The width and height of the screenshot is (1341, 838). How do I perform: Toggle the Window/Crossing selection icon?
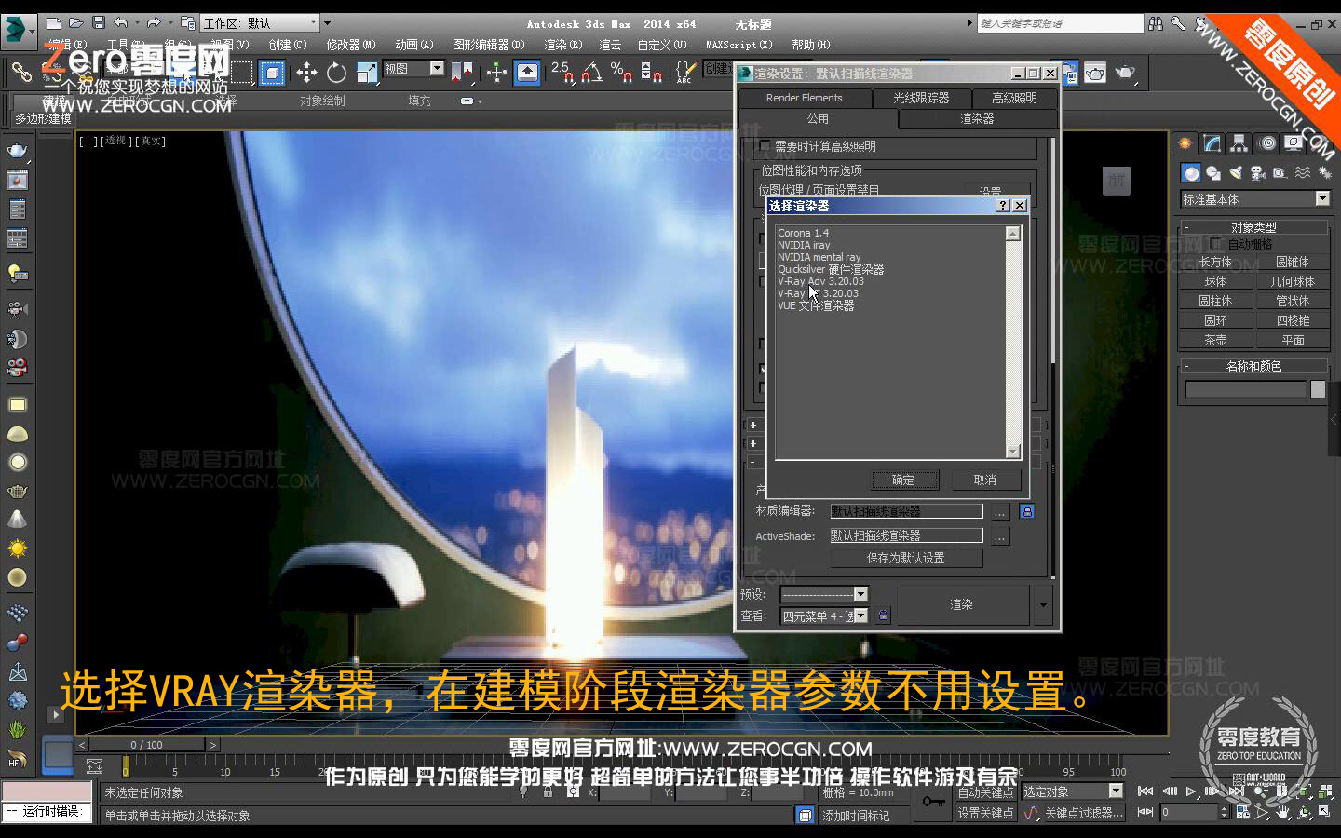[x=272, y=72]
